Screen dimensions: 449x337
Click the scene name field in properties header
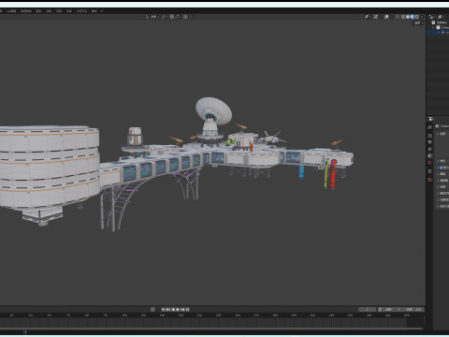[443, 126]
